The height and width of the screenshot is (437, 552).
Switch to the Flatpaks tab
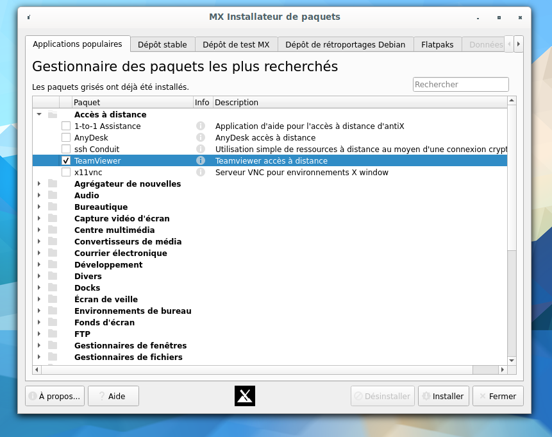[x=437, y=44]
